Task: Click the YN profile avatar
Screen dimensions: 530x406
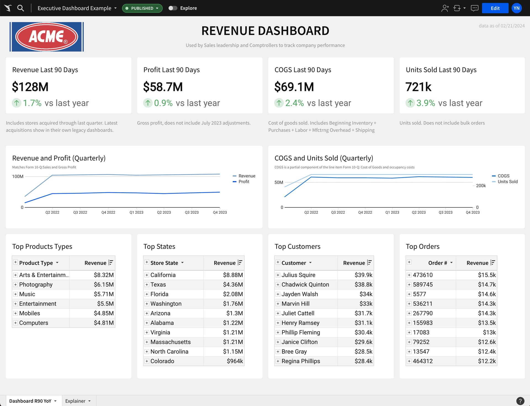Action: tap(516, 8)
